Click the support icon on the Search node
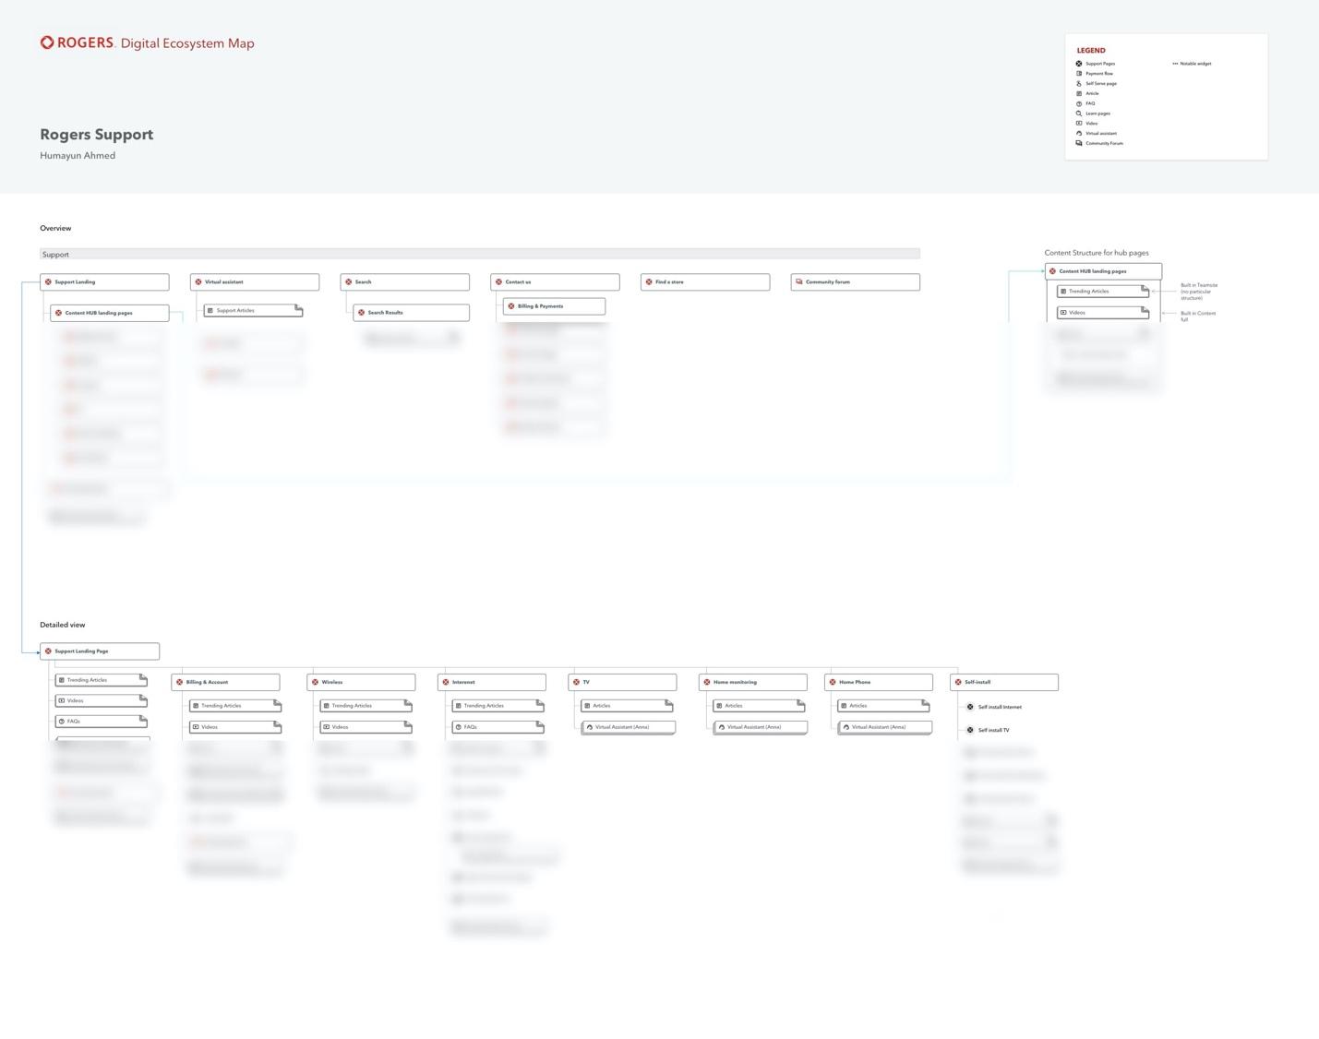1319x1039 pixels. click(349, 282)
